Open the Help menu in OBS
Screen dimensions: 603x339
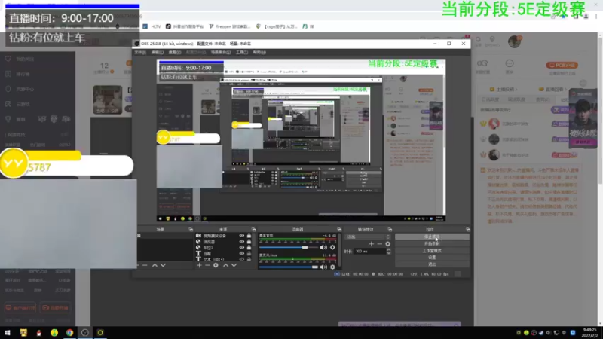(x=259, y=52)
